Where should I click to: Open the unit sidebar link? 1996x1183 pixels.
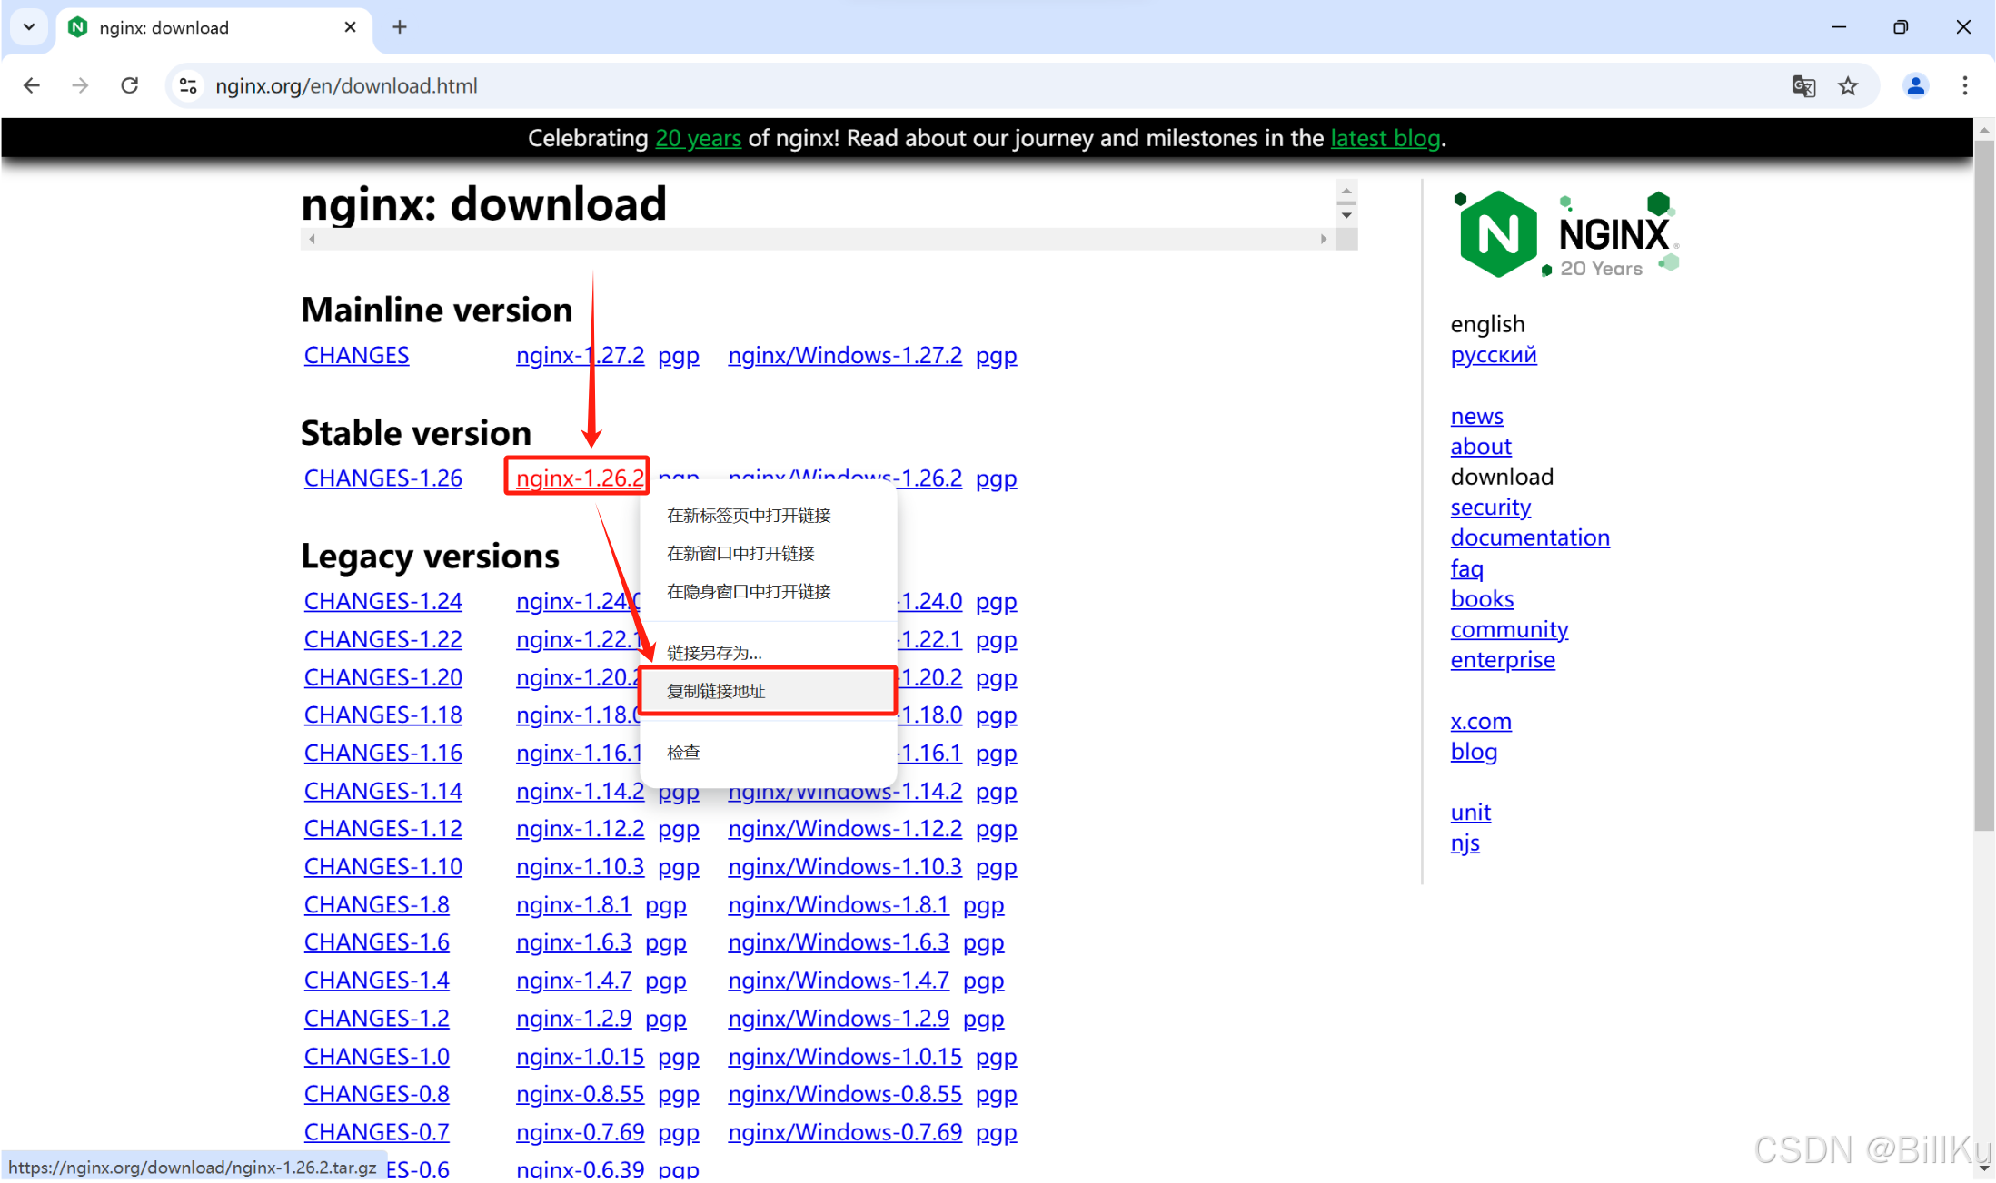1470,812
